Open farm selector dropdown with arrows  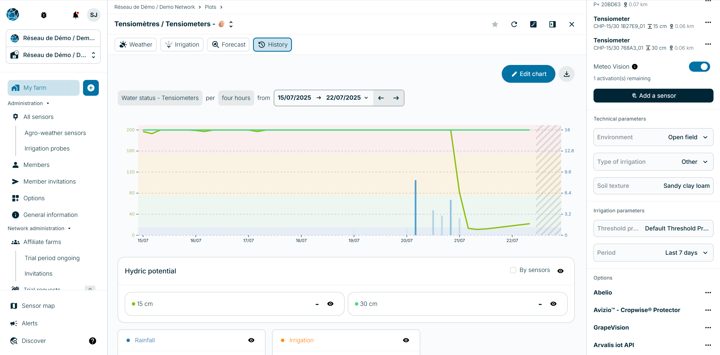pos(53,55)
